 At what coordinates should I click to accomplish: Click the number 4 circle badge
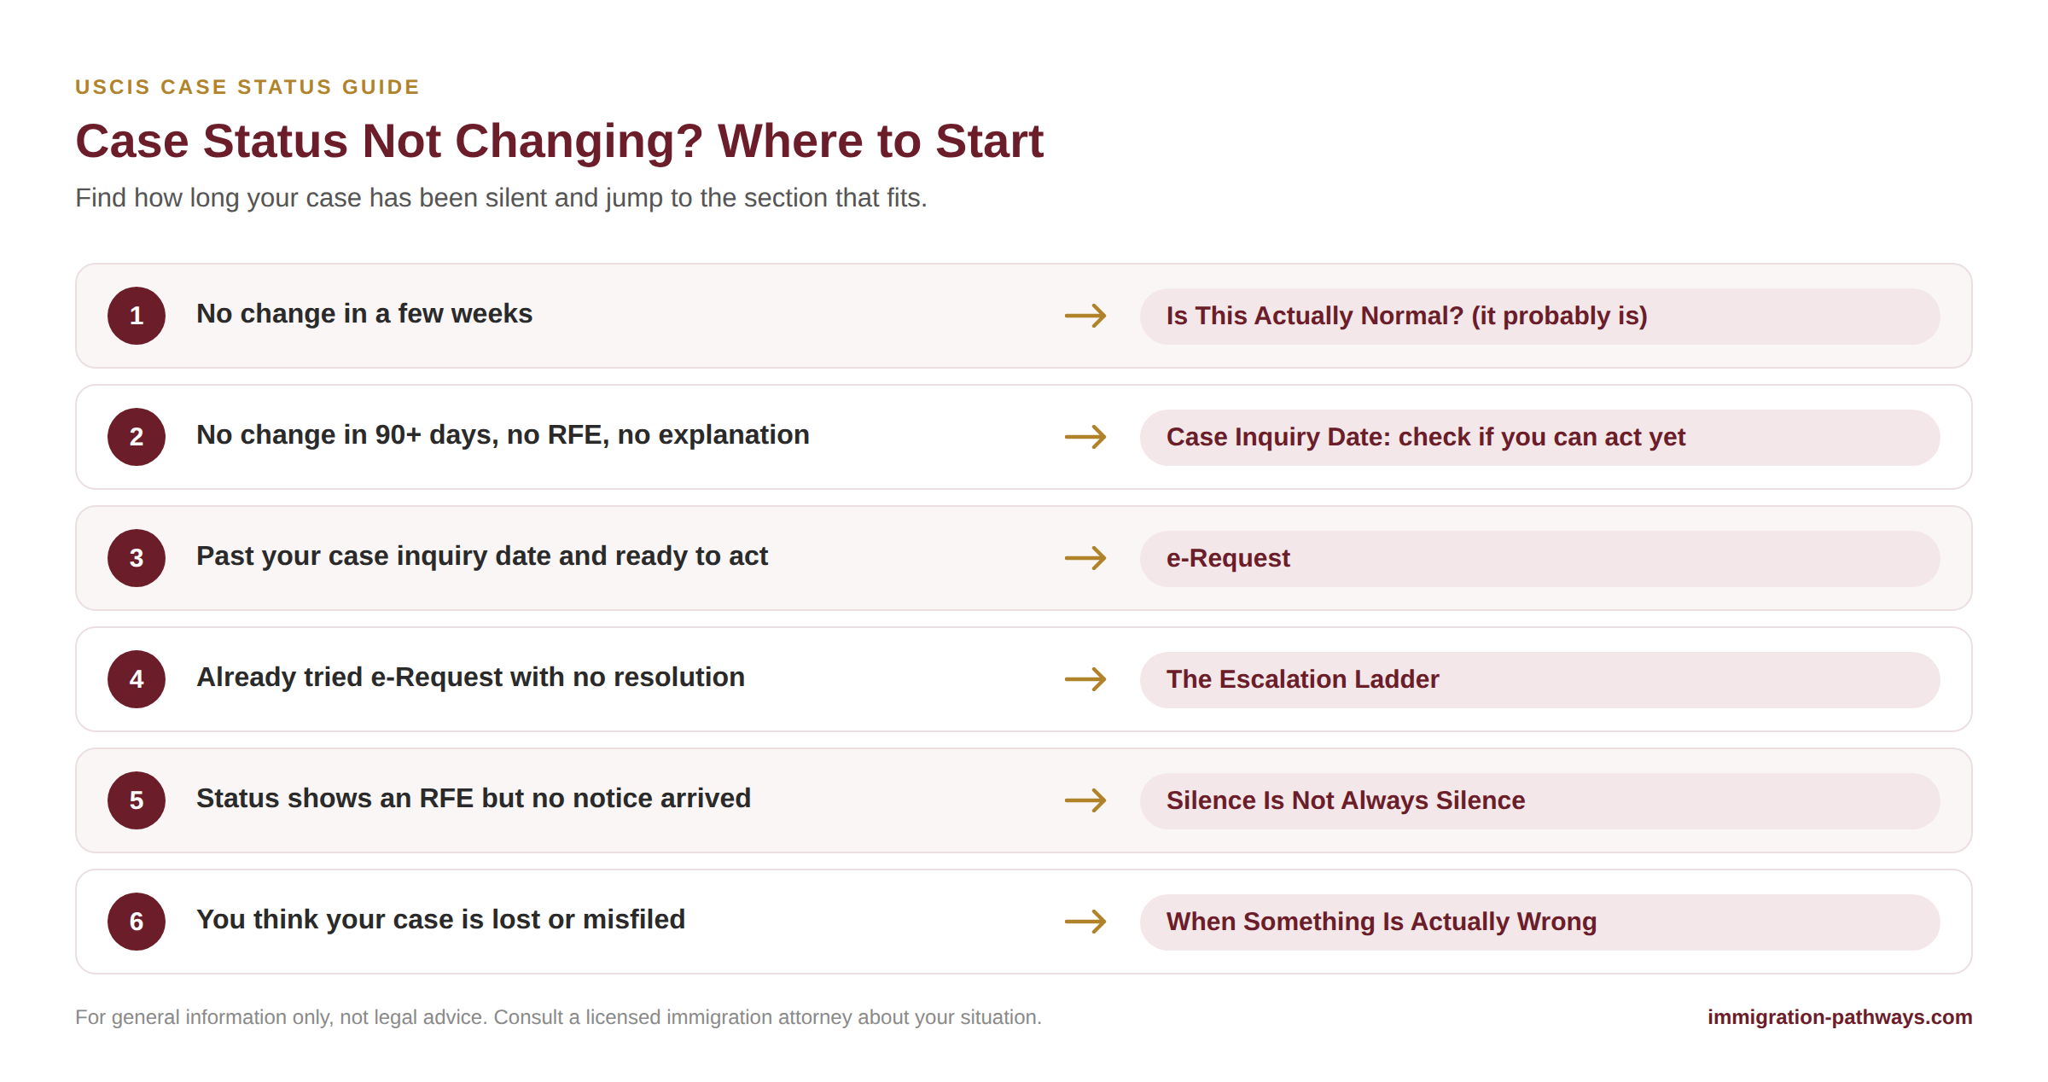[137, 679]
